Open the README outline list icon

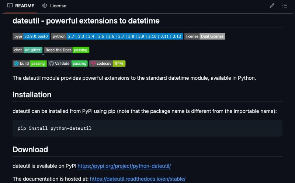coord(284,6)
